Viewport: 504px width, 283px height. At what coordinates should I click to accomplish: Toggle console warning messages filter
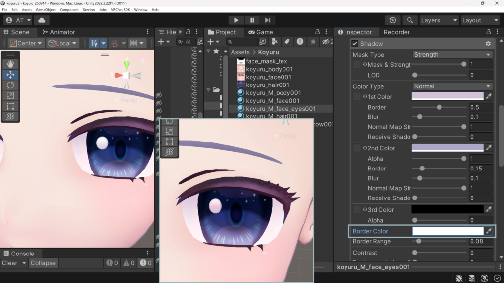(129, 263)
